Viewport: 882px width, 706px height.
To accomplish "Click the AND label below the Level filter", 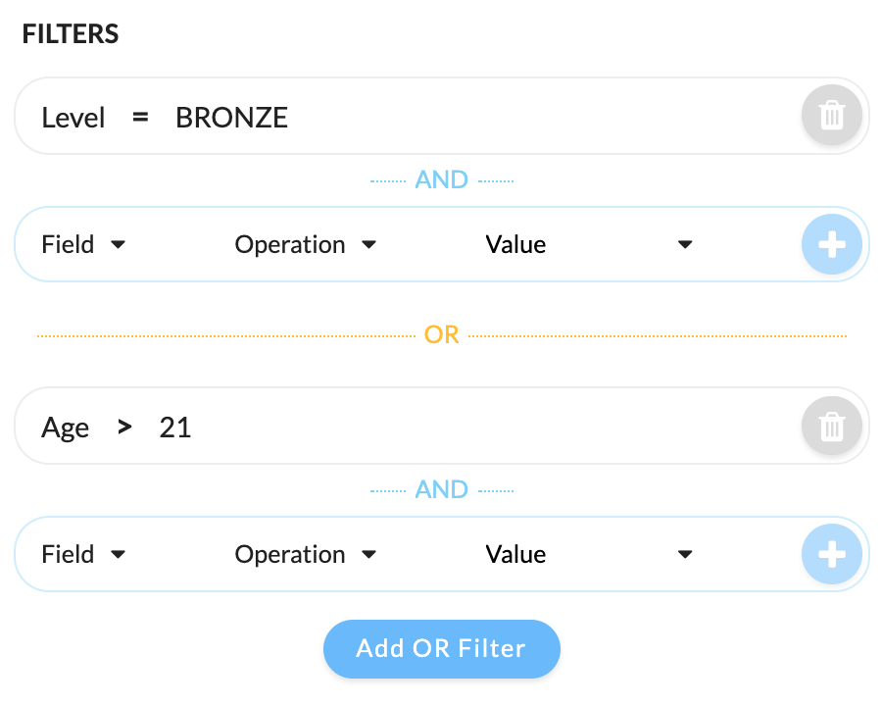I will (x=442, y=180).
